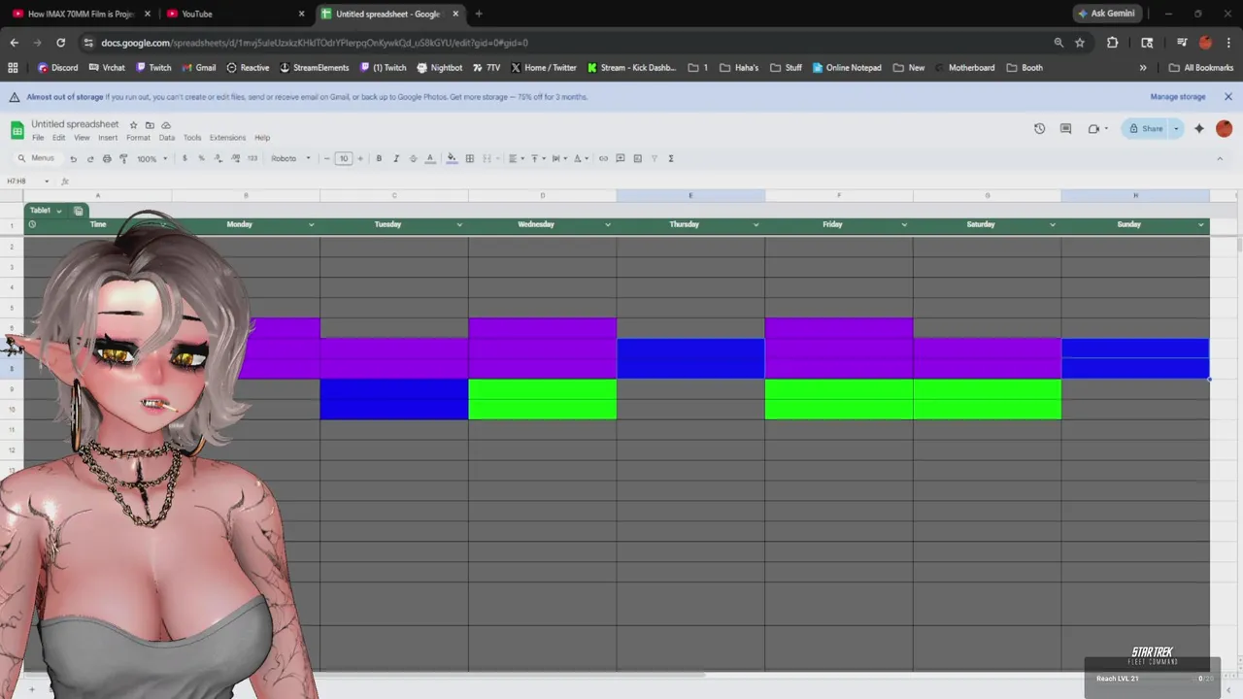Open the borders tool
1243x699 pixels.
pyautogui.click(x=470, y=158)
